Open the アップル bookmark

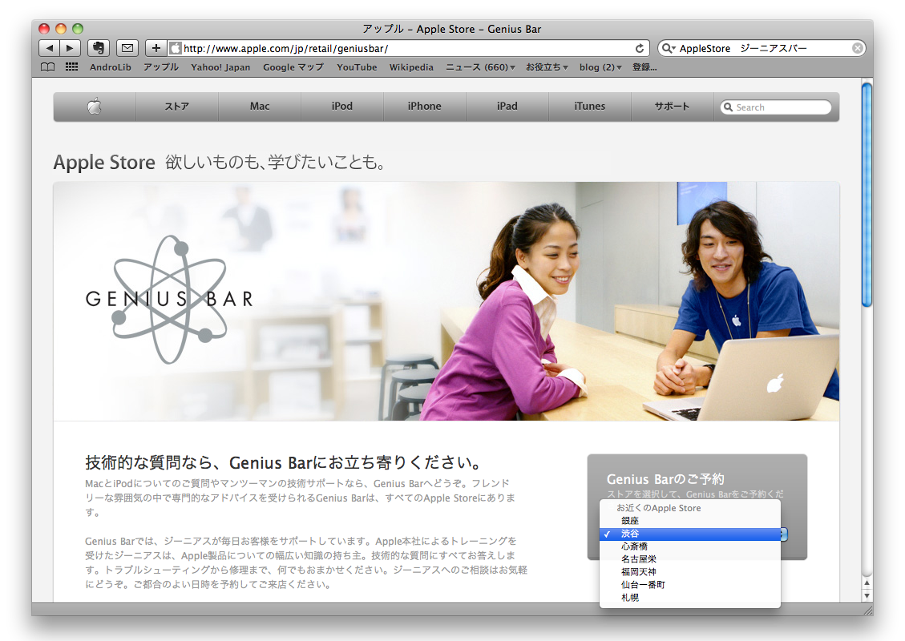click(161, 67)
